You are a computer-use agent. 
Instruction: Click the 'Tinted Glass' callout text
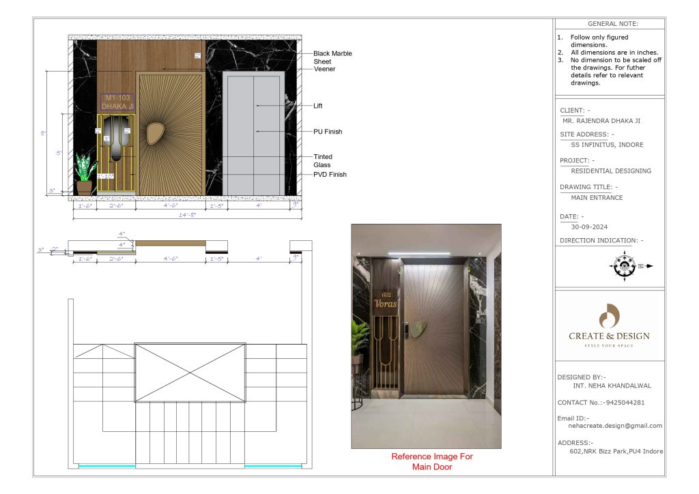(x=323, y=161)
